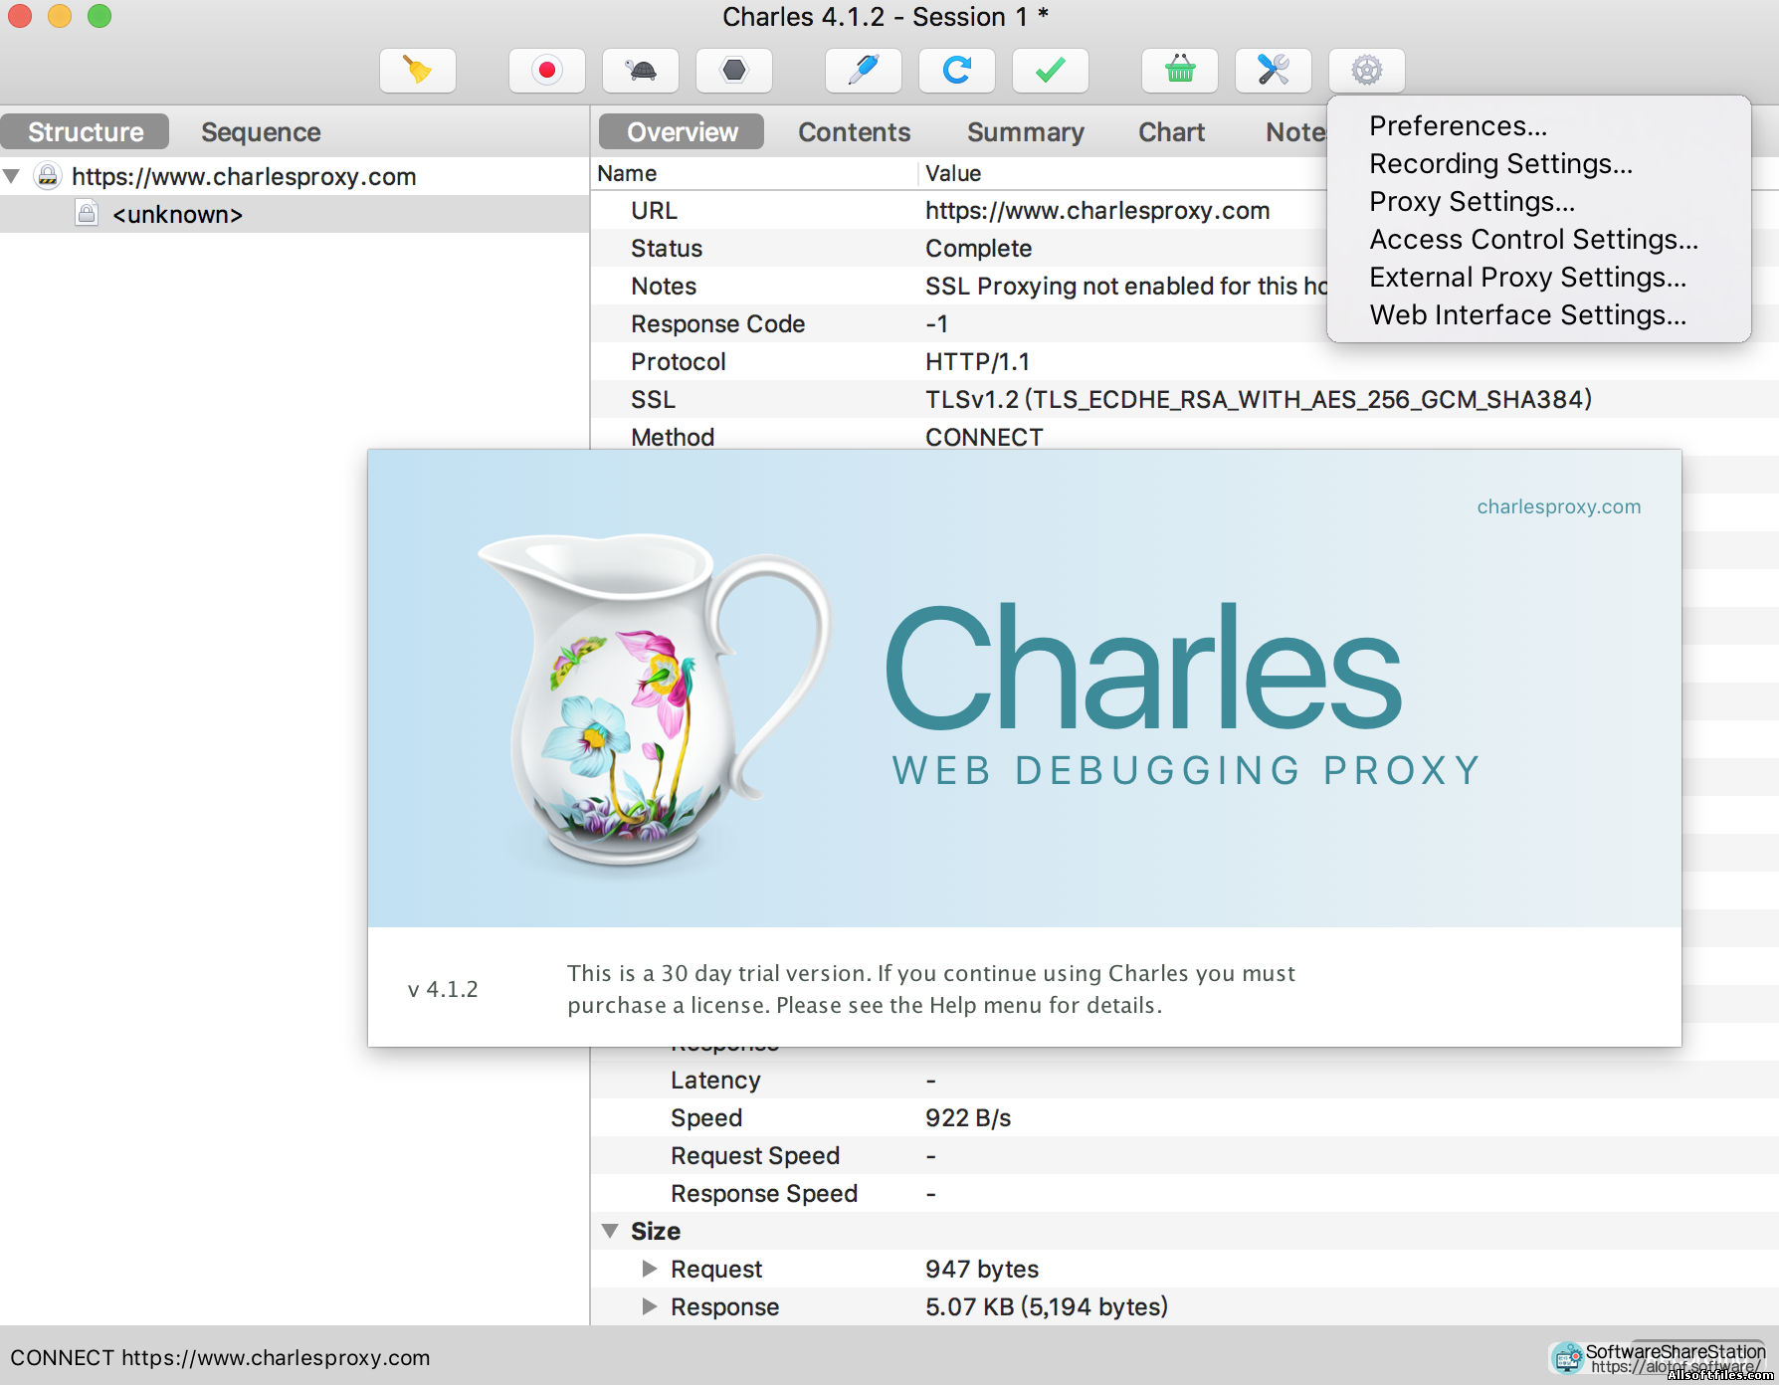
Task: Click the pen Compose request icon
Action: tap(863, 71)
